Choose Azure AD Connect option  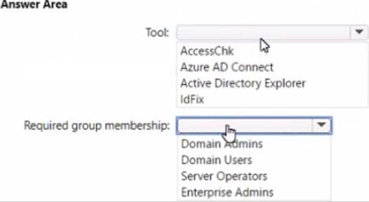pos(227,67)
